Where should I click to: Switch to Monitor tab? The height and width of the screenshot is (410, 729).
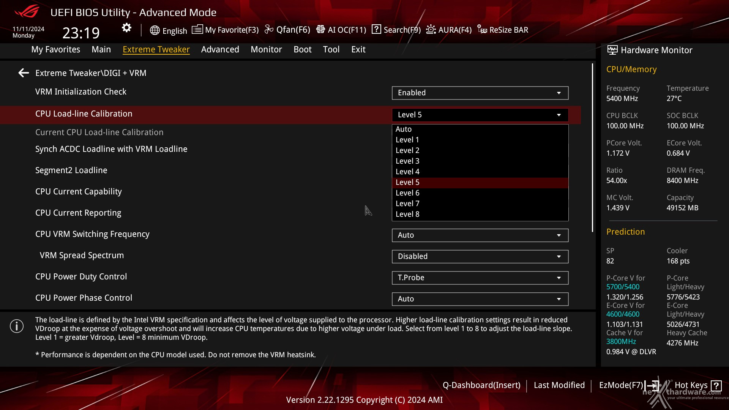tap(266, 49)
